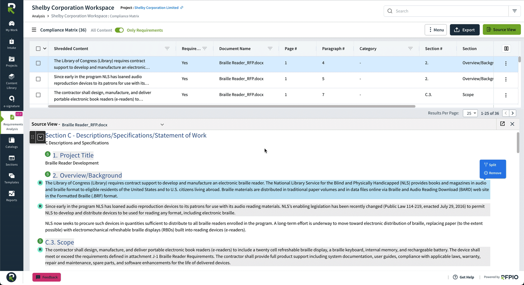
Task: Check the select-all checkbox in table header
Action: click(x=38, y=49)
